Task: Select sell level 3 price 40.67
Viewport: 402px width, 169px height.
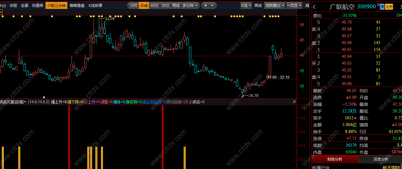Action: click(347, 36)
